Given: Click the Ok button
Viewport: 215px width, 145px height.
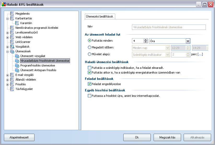Looking at the screenshot, I should pos(137,137).
